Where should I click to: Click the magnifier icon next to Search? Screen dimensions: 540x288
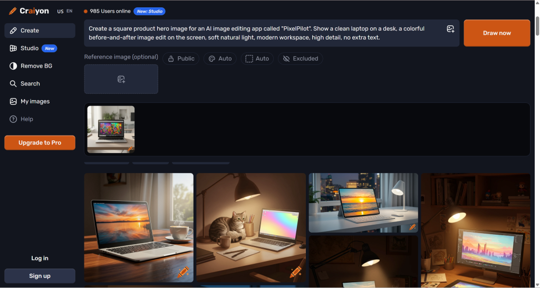13,84
